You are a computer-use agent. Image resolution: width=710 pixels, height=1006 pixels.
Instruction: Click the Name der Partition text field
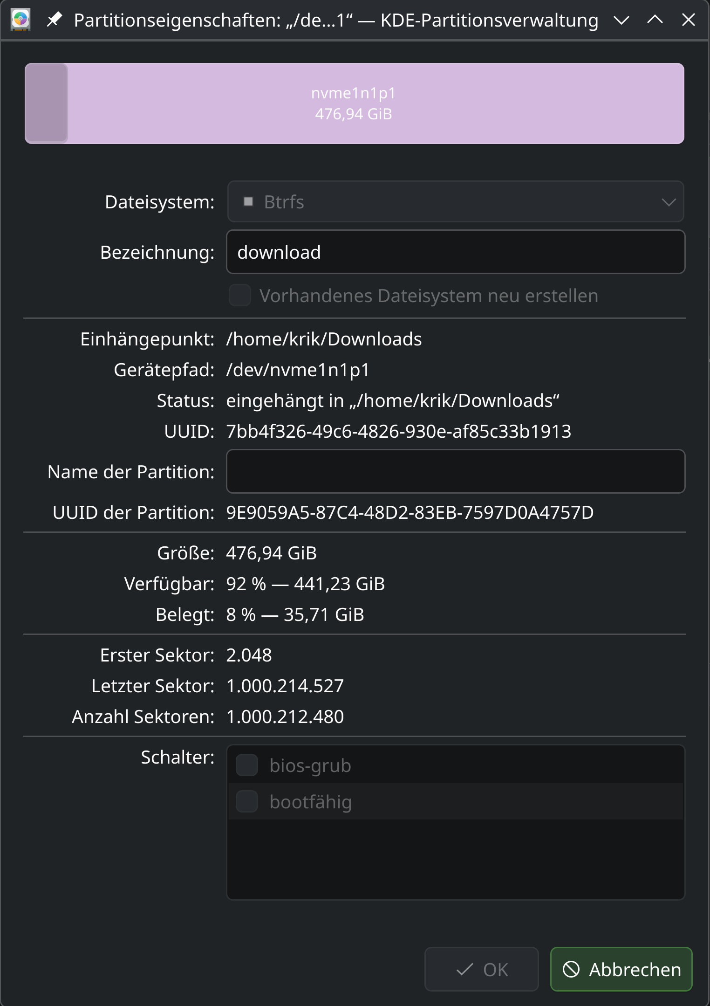(455, 472)
